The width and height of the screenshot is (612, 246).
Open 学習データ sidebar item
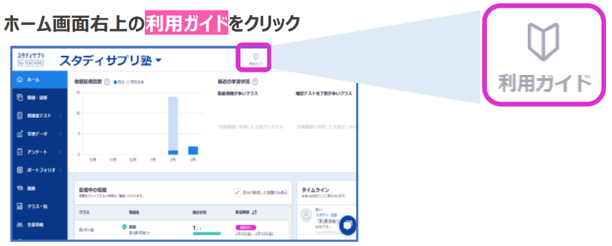pos(39,134)
